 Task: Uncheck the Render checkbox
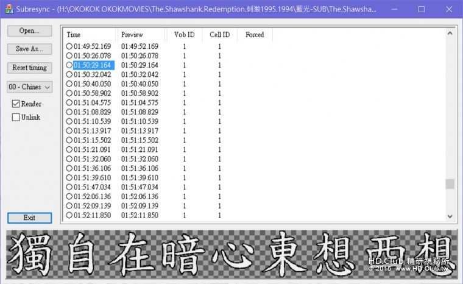(16, 104)
